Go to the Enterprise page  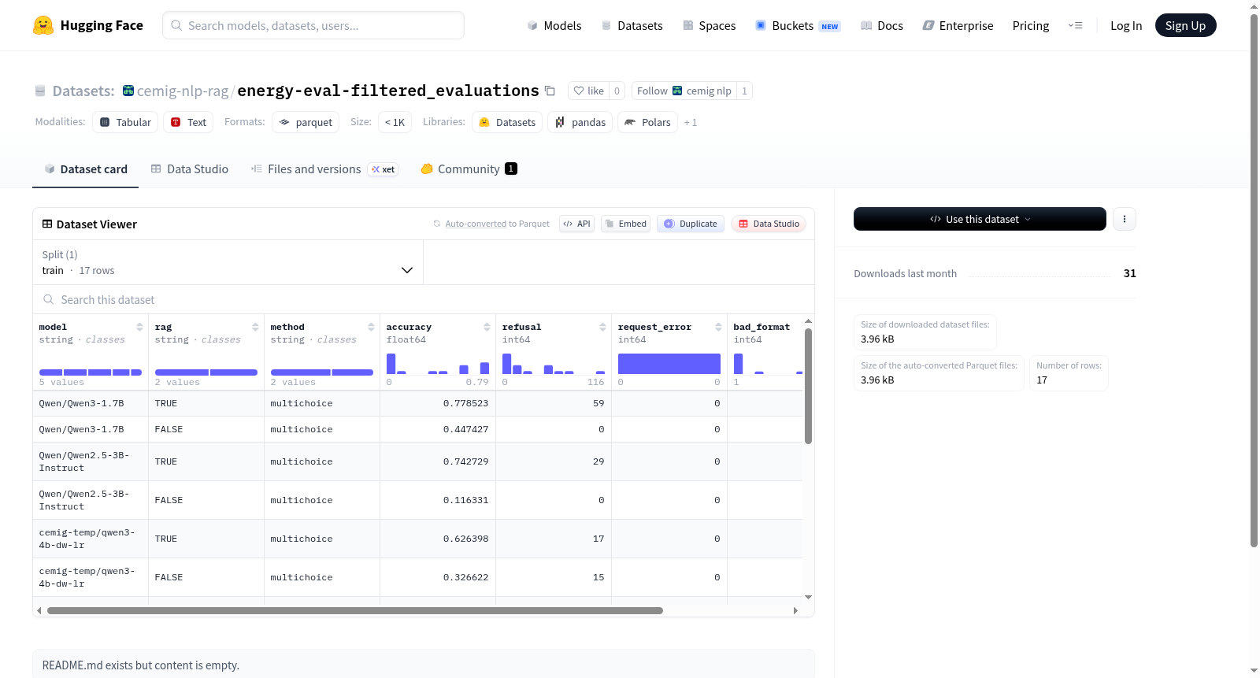pyautogui.click(x=958, y=25)
